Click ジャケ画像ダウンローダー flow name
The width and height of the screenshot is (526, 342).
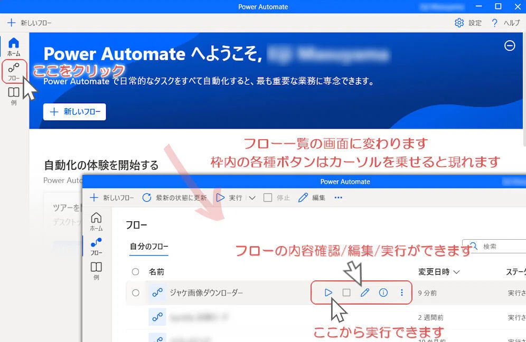pyautogui.click(x=206, y=293)
